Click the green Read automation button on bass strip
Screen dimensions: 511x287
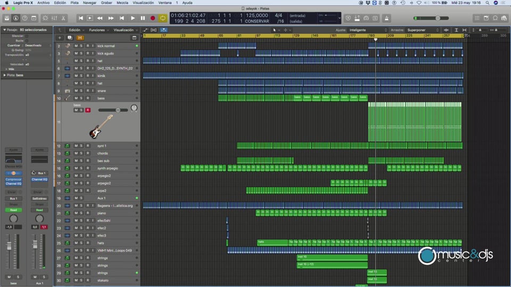tap(13, 210)
